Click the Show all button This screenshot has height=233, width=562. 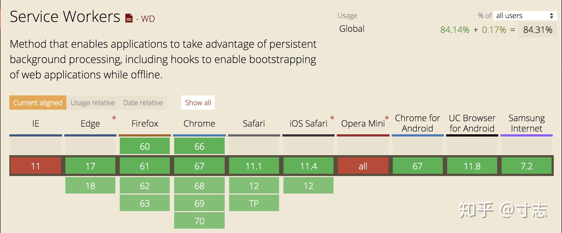click(198, 103)
